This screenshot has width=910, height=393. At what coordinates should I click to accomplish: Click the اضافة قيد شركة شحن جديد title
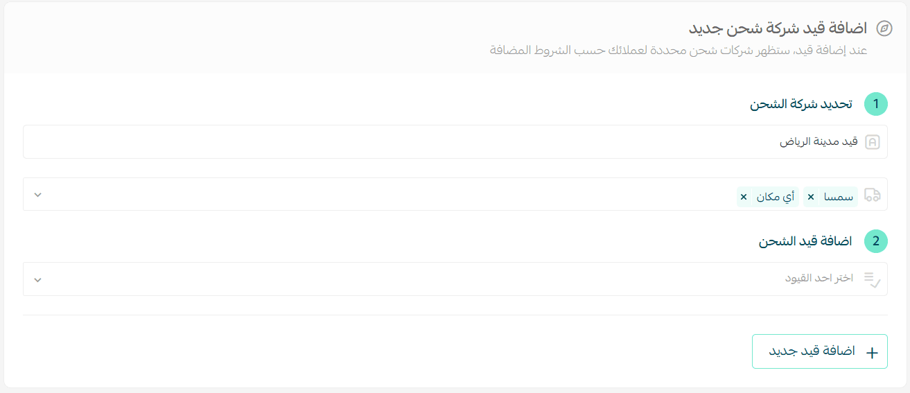click(x=778, y=28)
